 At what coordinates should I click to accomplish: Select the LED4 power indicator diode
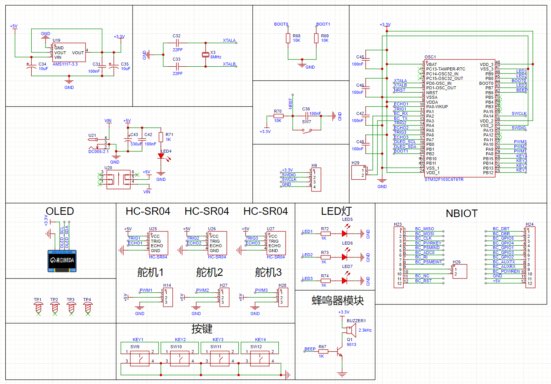161,156
